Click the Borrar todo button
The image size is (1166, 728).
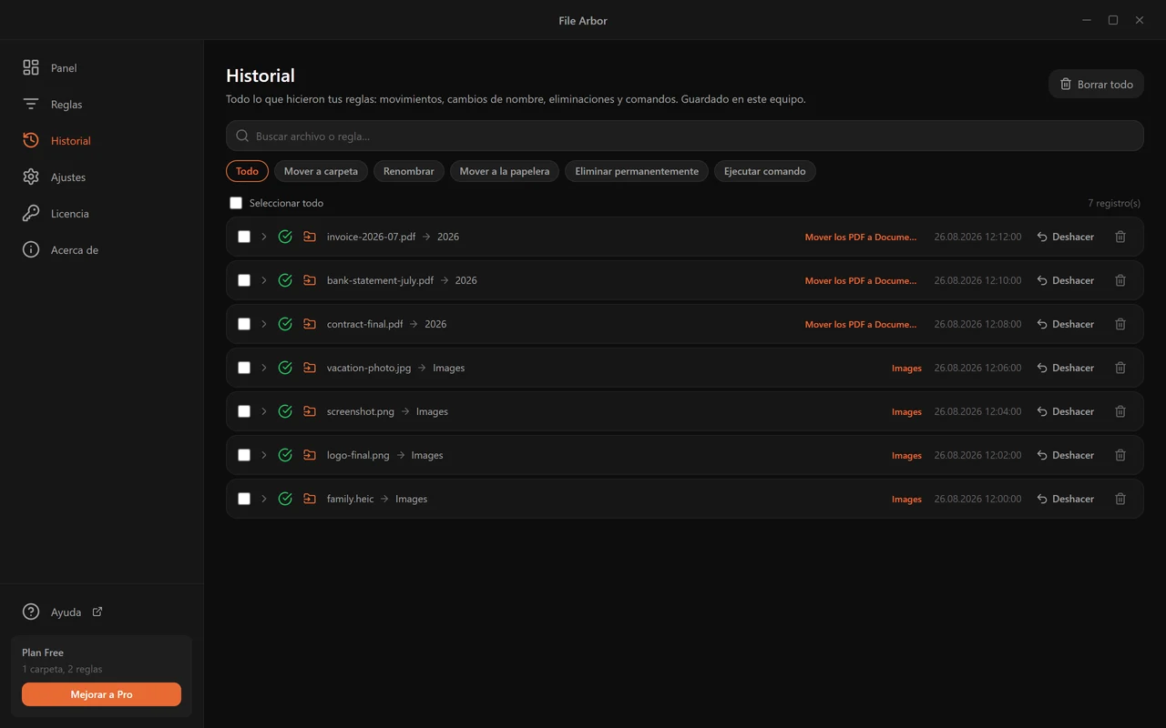click(x=1096, y=84)
